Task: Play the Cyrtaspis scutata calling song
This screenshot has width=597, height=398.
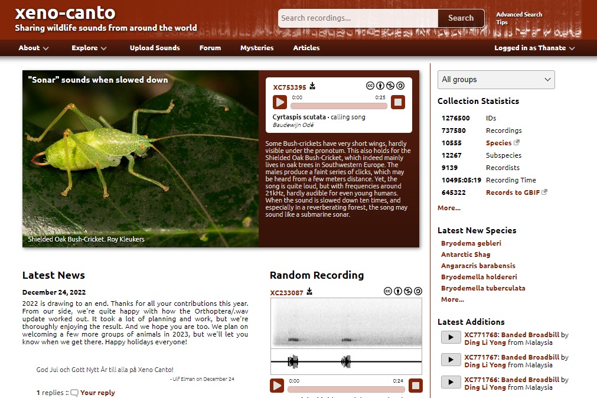Action: click(x=280, y=102)
